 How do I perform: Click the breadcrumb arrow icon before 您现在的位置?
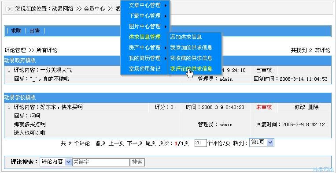9,9
